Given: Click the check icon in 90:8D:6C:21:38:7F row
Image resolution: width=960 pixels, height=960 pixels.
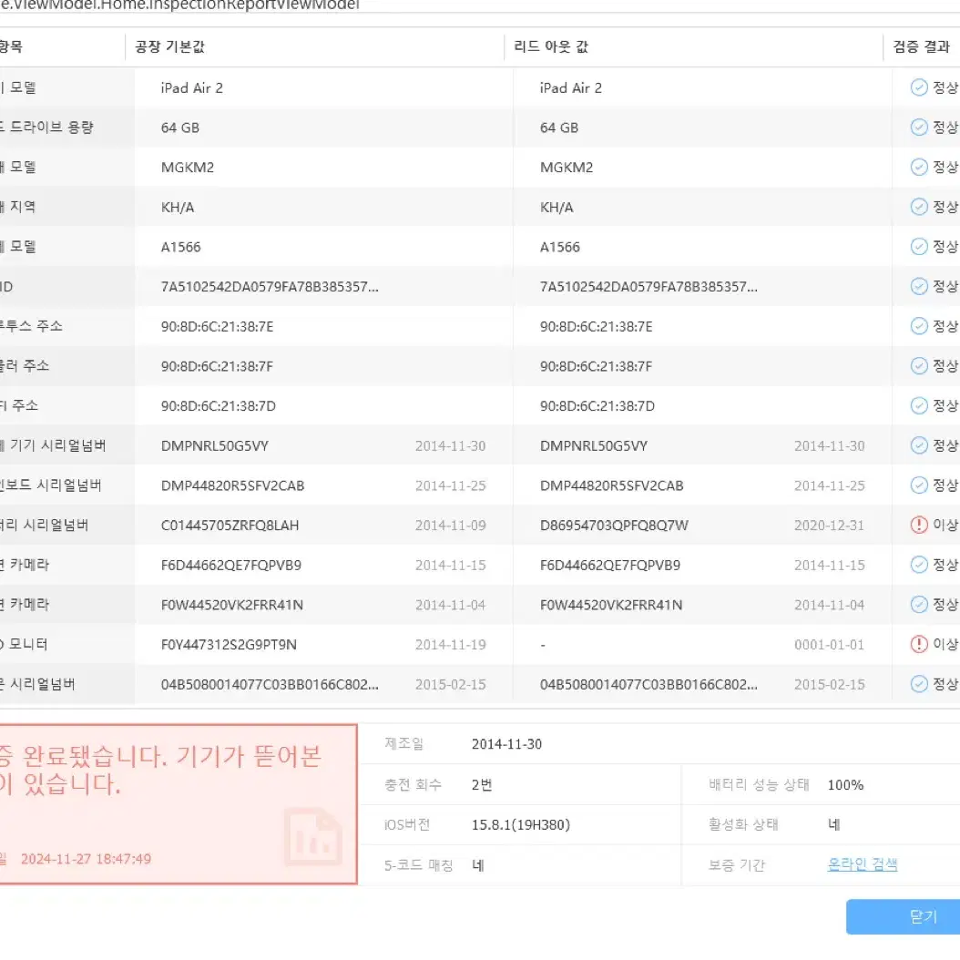Looking at the screenshot, I should pos(919,366).
